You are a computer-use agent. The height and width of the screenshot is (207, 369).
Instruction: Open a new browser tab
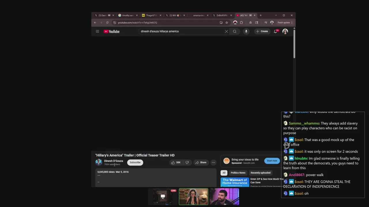click(261, 15)
